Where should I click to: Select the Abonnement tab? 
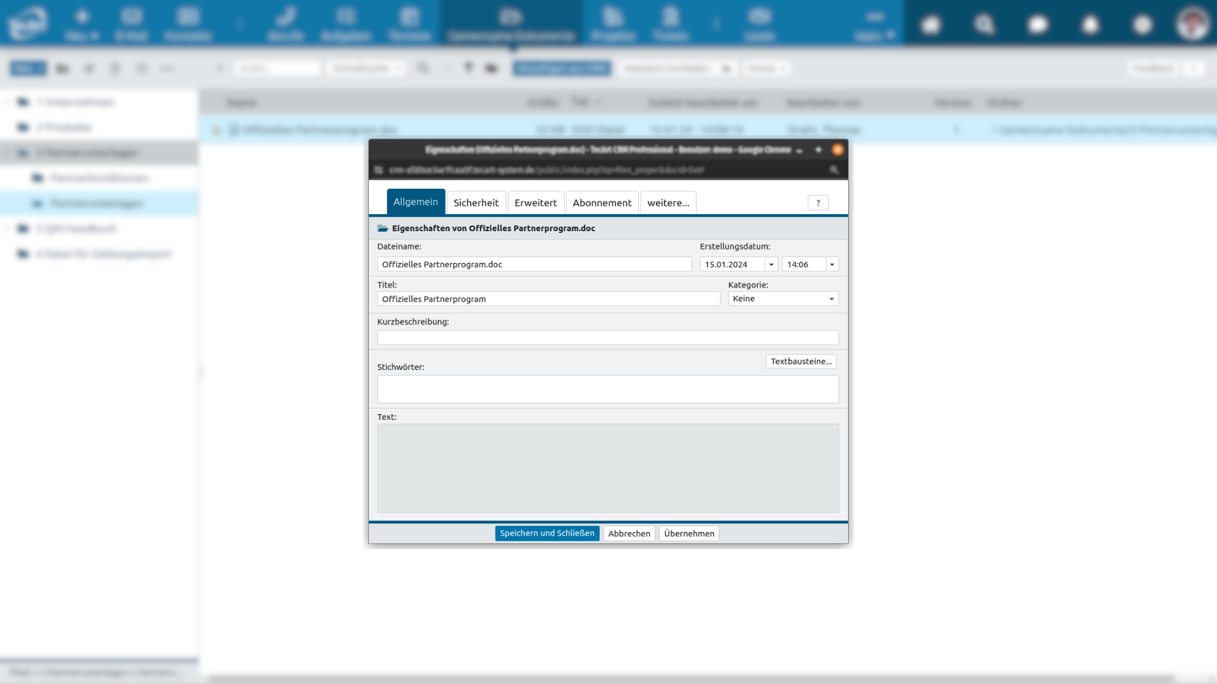click(602, 203)
